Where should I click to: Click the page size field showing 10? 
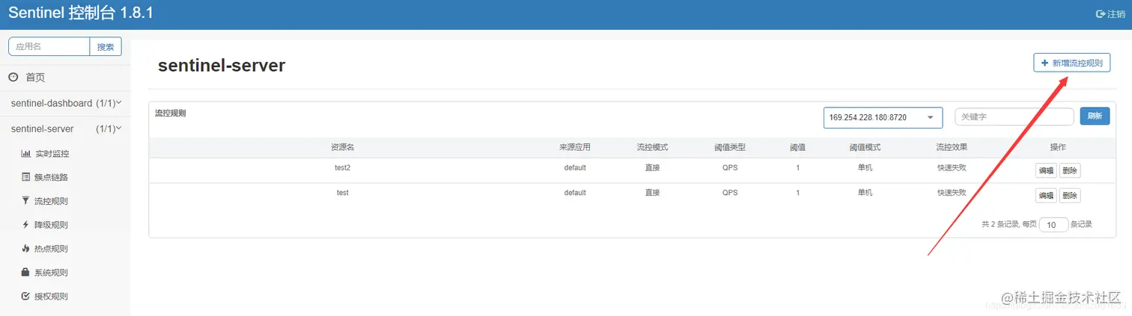pyautogui.click(x=1053, y=224)
